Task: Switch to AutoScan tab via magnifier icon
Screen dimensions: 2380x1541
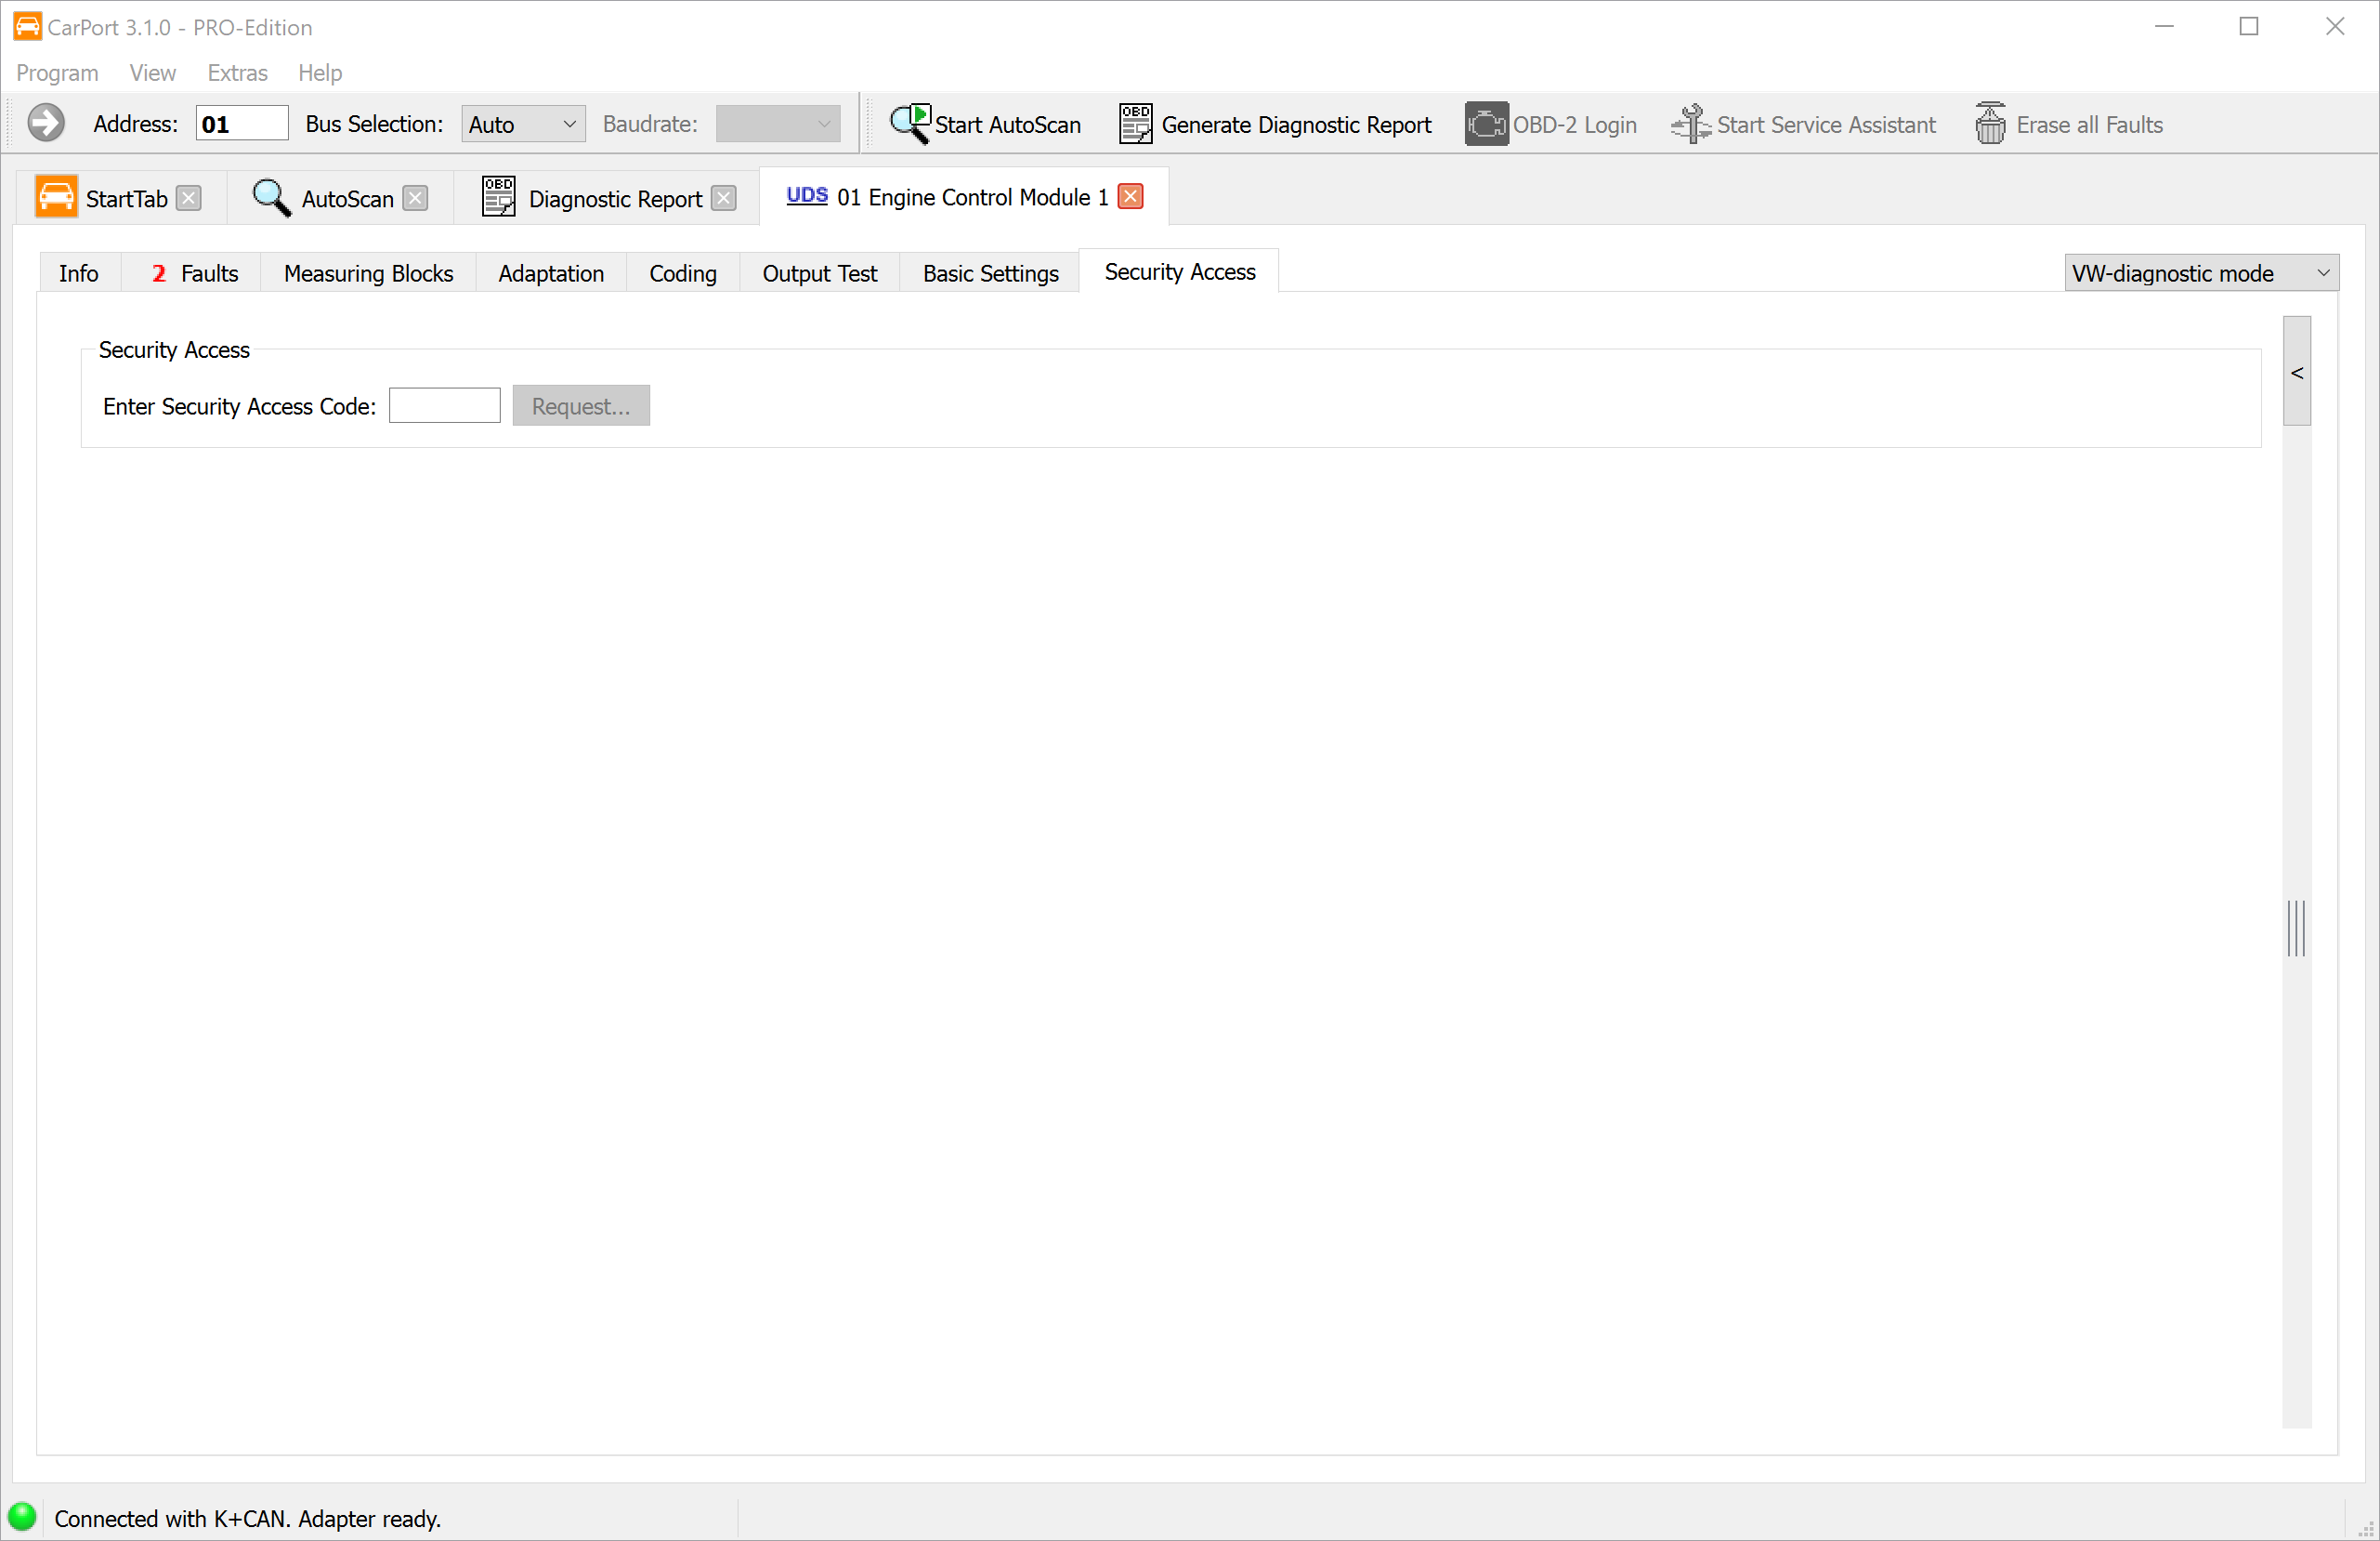Action: click(x=271, y=197)
